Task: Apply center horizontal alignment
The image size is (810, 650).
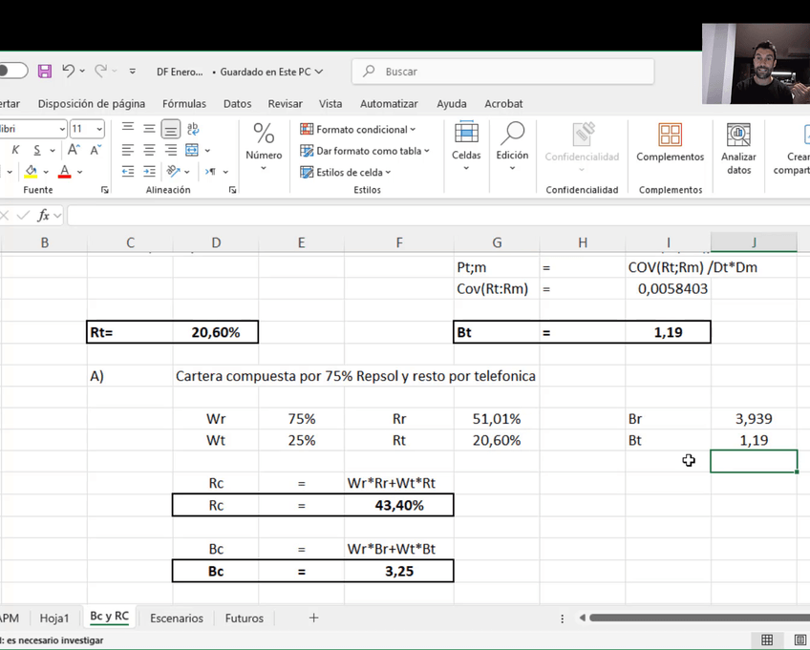Action: pos(149,150)
